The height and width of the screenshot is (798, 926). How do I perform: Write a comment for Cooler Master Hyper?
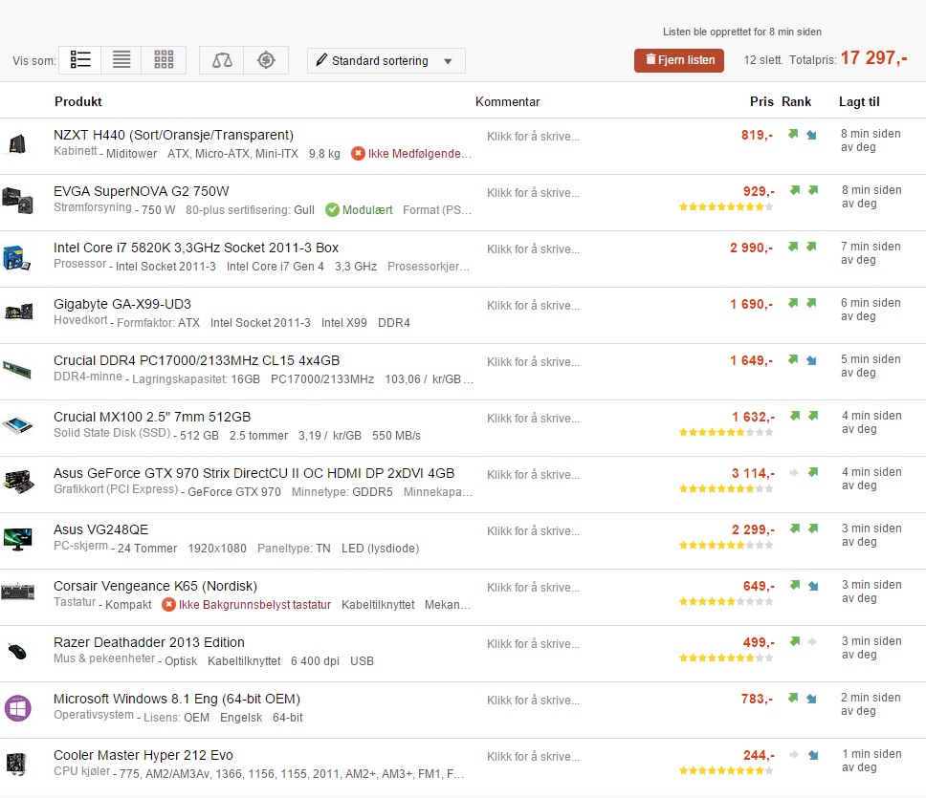[533, 757]
